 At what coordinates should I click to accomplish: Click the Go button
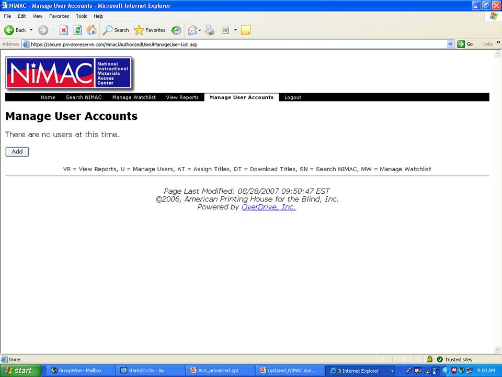click(465, 44)
